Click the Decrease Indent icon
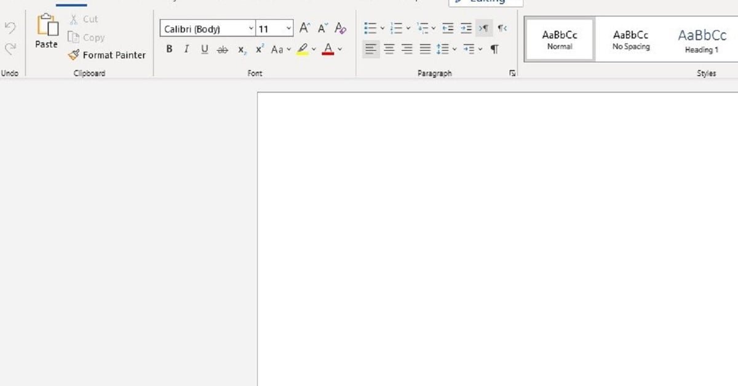Viewport: 738px width, 386px height. click(x=448, y=28)
